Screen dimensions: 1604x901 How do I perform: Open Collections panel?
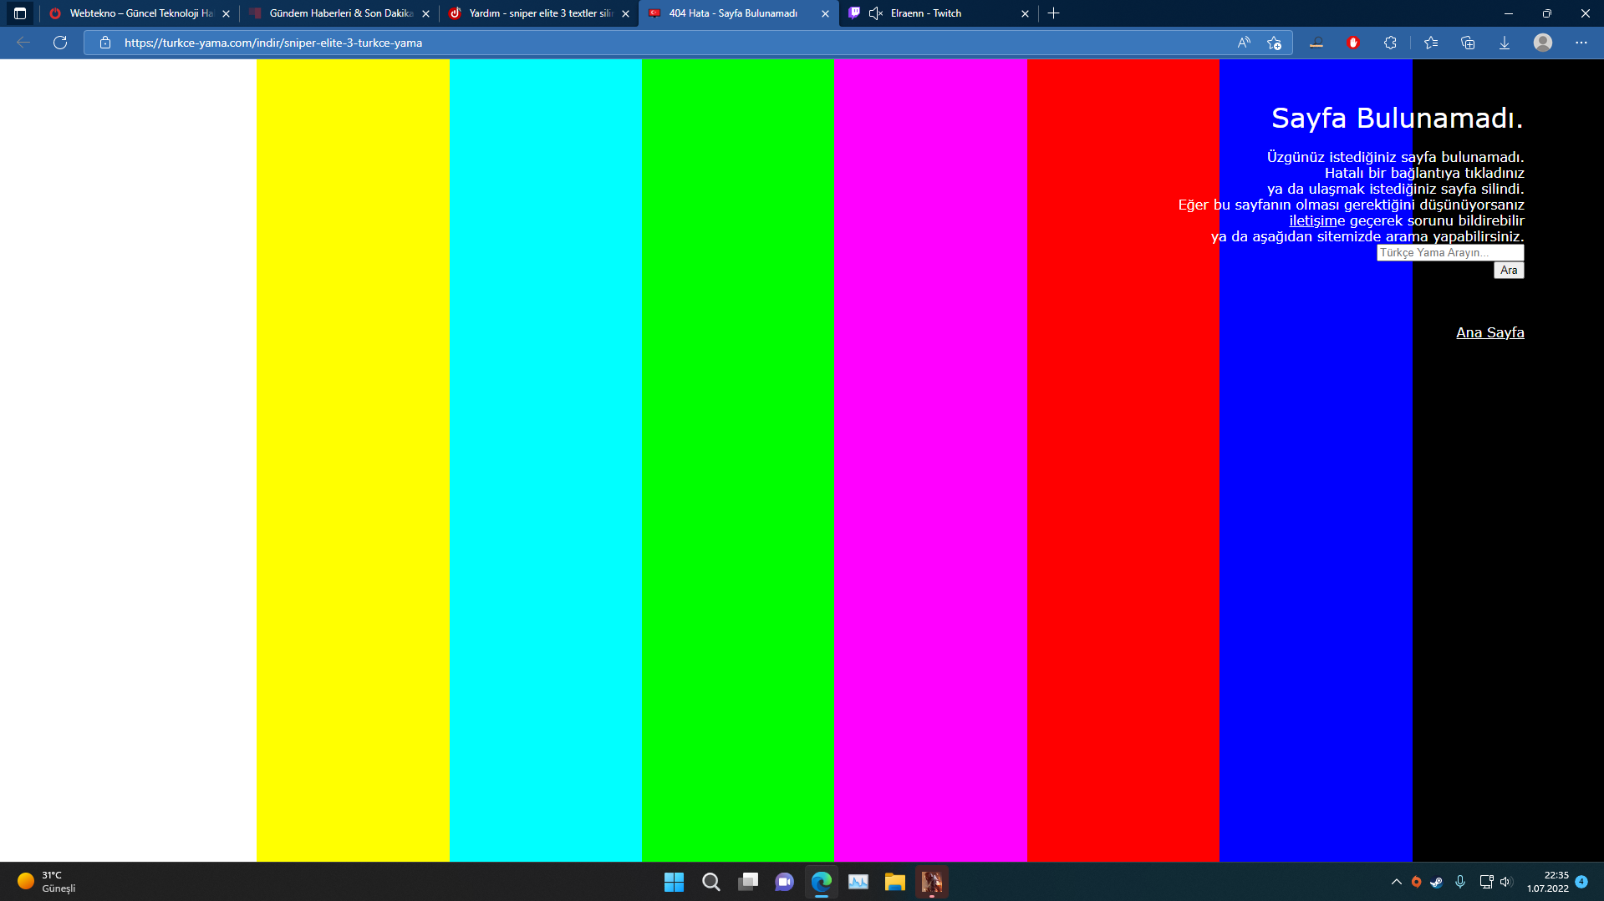1468,43
